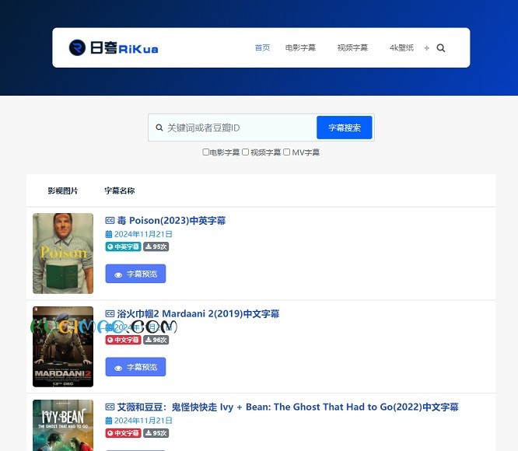Screen dimensions: 518x451
Task: Open 浴火巾帼2 Mardaani 2(2019)中文字幕 link
Action: pyautogui.click(x=198, y=313)
